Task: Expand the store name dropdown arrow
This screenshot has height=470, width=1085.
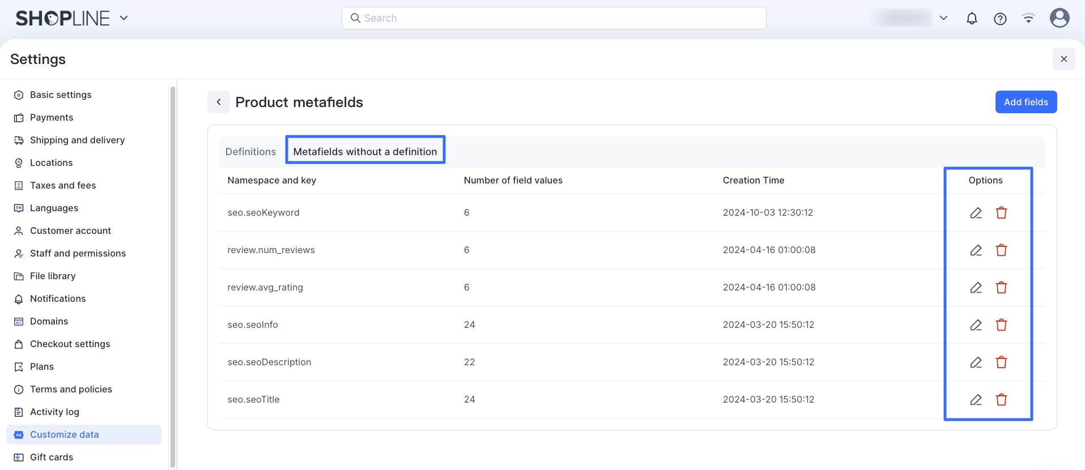Action: coord(943,18)
